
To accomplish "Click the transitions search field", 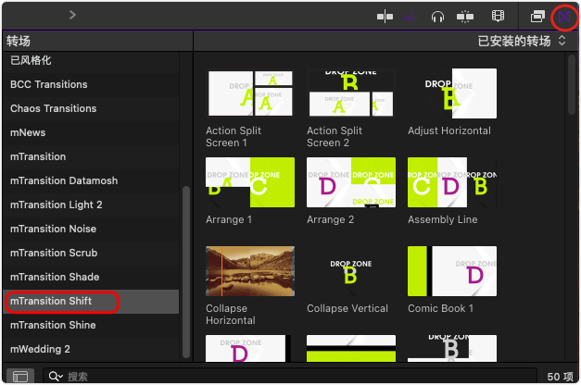I will [x=290, y=376].
